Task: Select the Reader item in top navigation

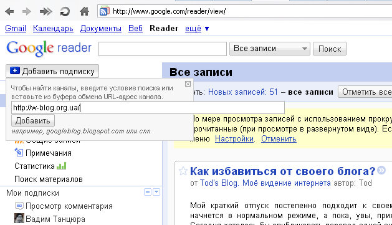Action: point(164,28)
